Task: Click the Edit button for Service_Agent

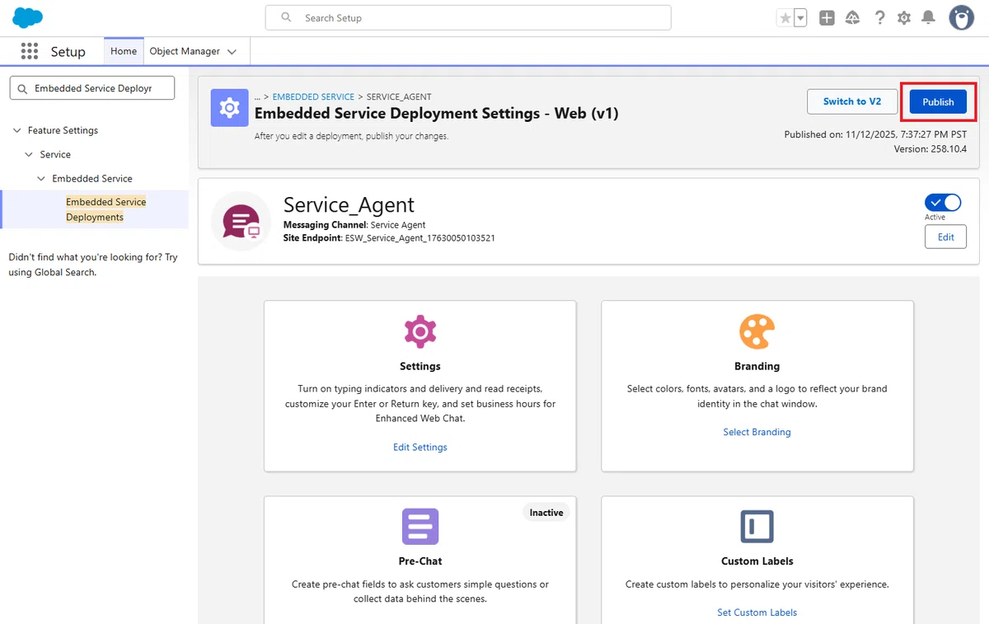Action: coord(945,237)
